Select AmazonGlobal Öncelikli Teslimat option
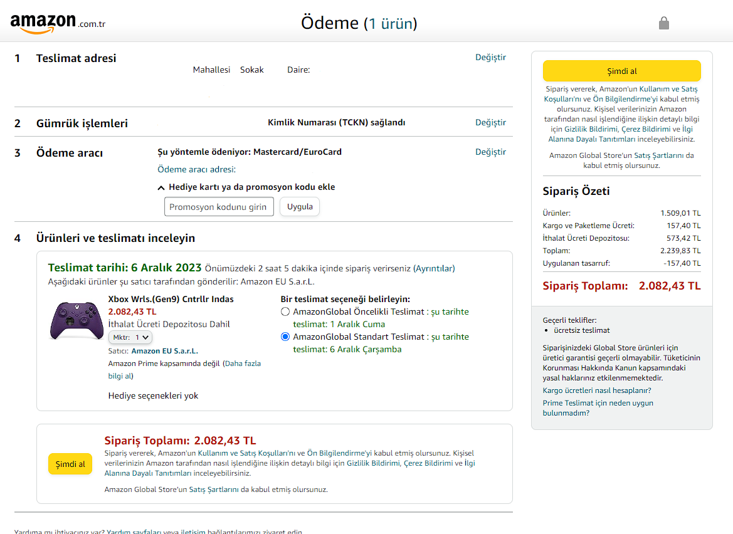The width and height of the screenshot is (733, 534). point(285,311)
